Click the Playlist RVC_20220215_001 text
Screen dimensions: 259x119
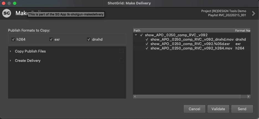[227, 15]
